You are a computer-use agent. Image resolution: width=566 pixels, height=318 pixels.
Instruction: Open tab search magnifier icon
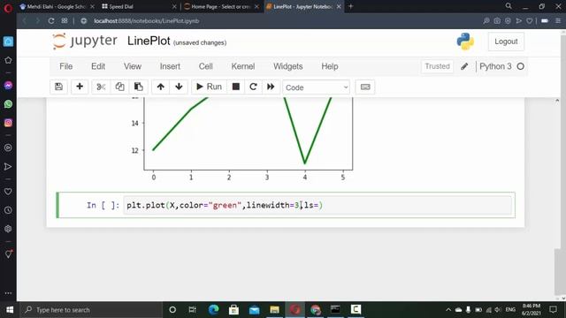(x=509, y=6)
